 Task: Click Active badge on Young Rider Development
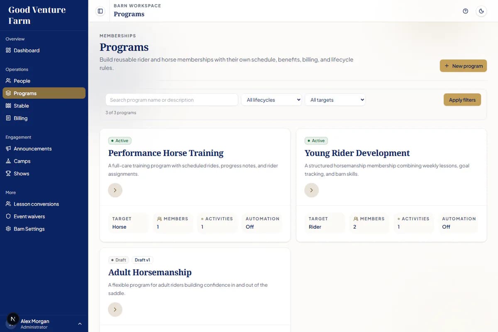coord(316,141)
